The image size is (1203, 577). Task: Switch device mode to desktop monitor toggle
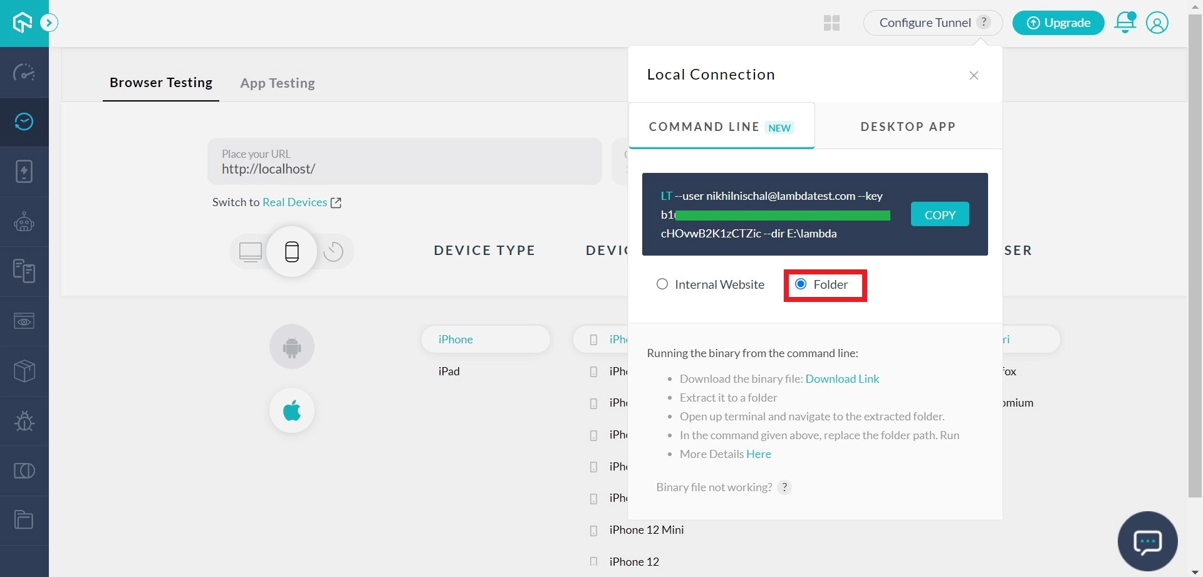(x=251, y=251)
